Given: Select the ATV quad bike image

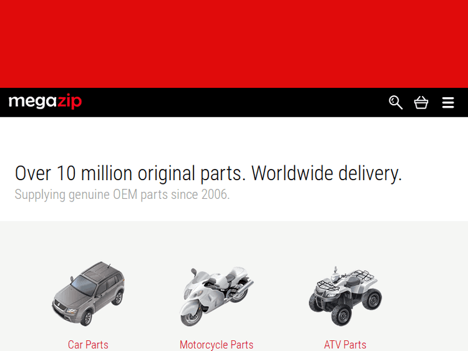Looking at the screenshot, I should coord(345,296).
